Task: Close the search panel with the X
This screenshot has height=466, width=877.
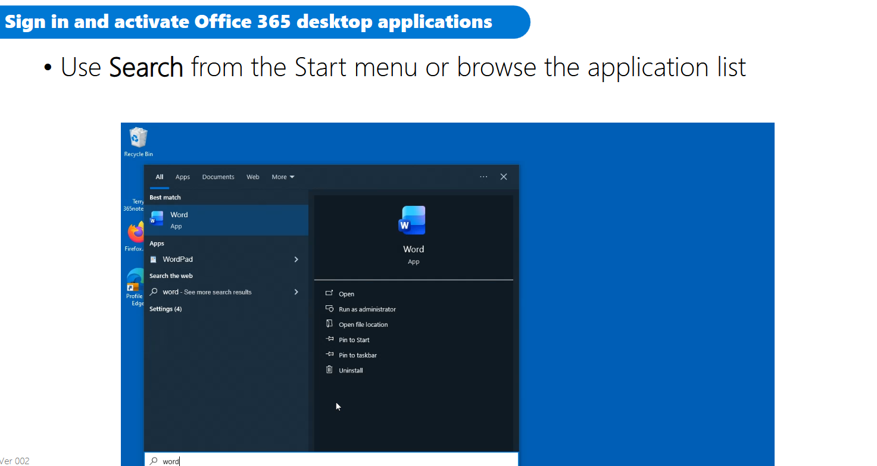Action: (x=504, y=177)
